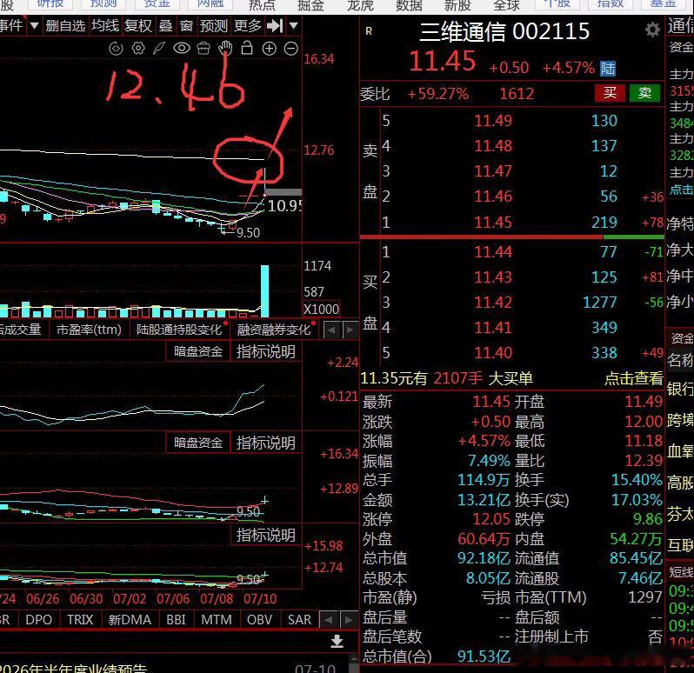The width and height of the screenshot is (694, 673).
Task: Click lower 暗盘资金 button
Action: pyautogui.click(x=197, y=443)
